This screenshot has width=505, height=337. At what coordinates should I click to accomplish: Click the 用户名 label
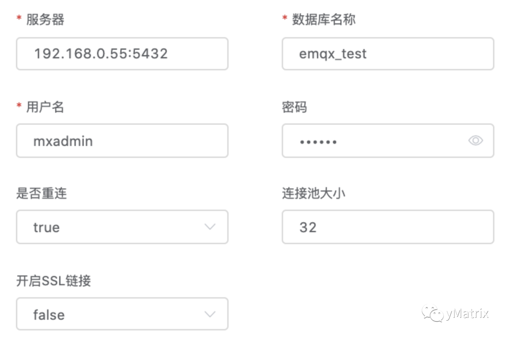(x=45, y=107)
